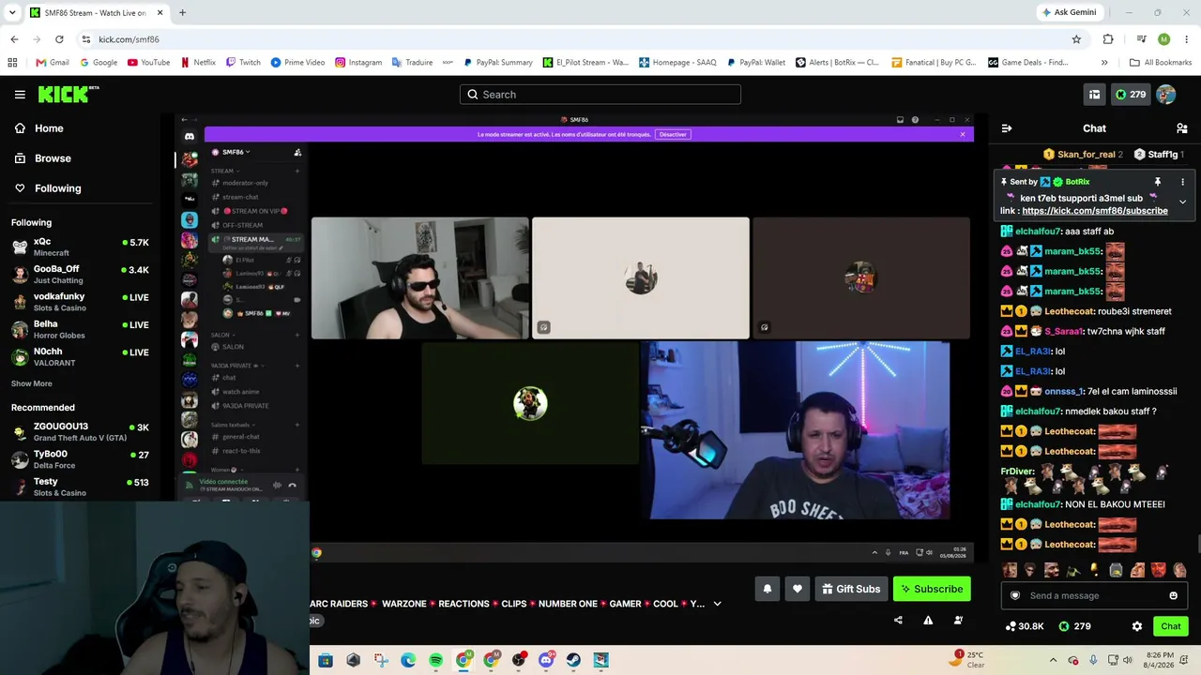Report the stream with warning icon
1201x675 pixels.
pos(928,620)
